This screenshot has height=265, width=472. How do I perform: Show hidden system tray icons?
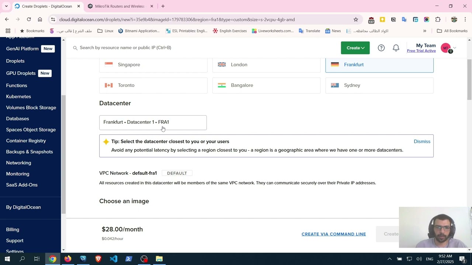389,259
